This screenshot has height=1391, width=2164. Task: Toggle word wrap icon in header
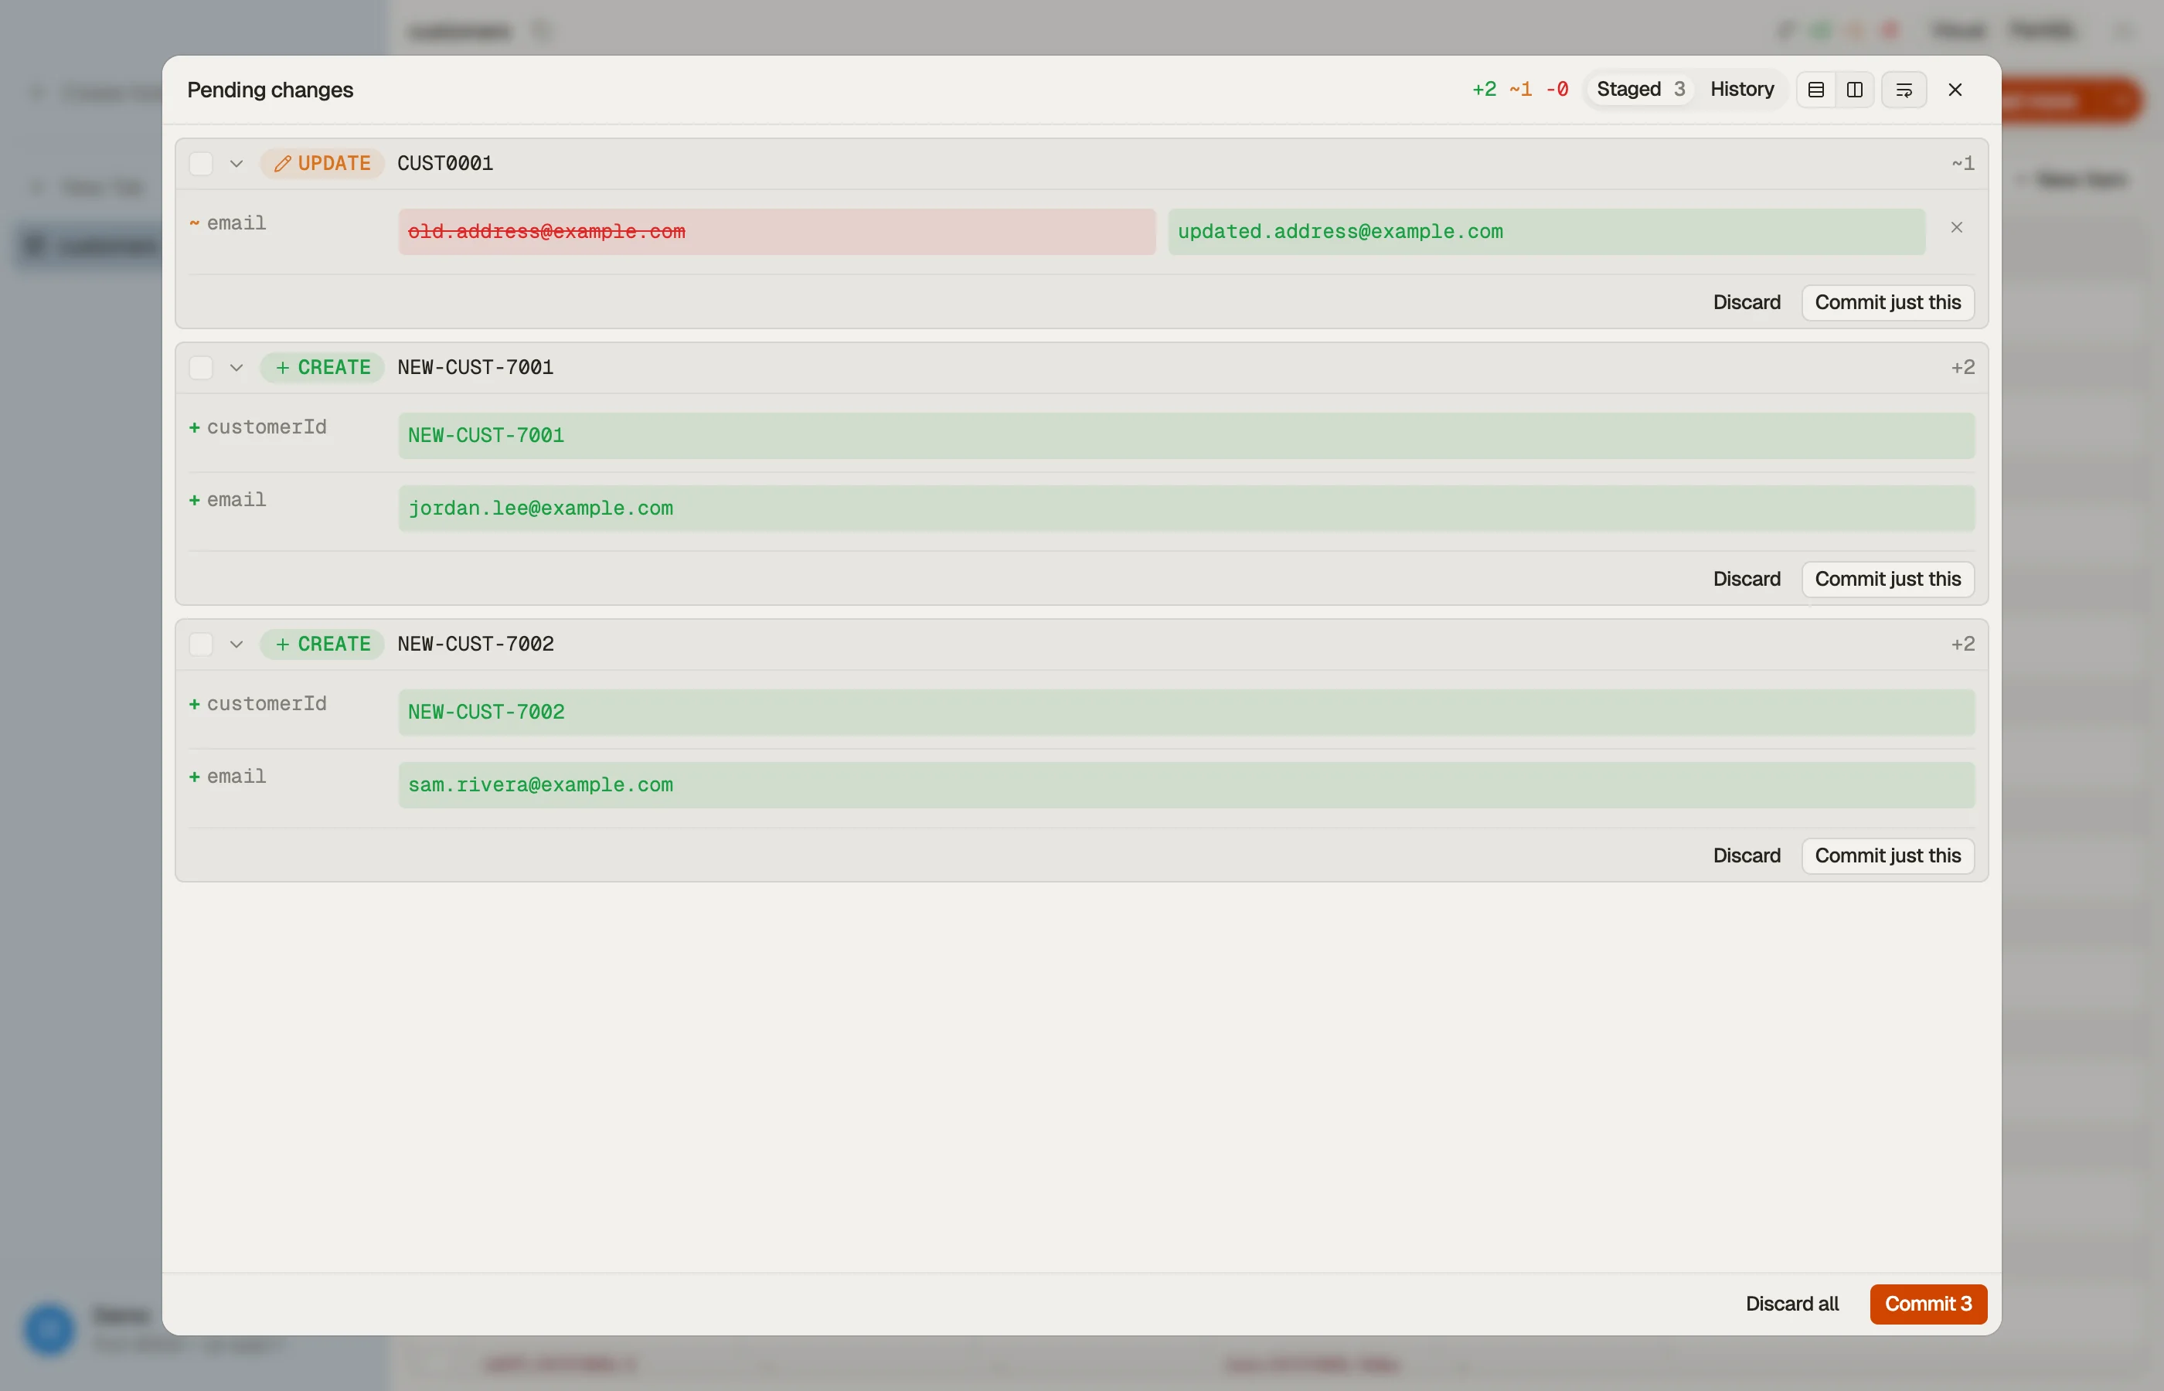(x=1904, y=90)
